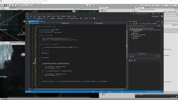Click Open File toolbar icon

click(37, 19)
